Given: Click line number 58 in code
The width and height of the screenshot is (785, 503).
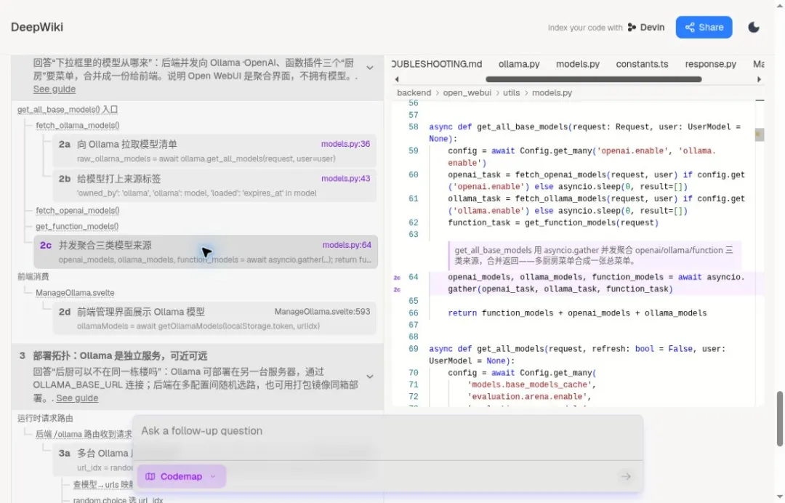Looking at the screenshot, I should pyautogui.click(x=413, y=127).
